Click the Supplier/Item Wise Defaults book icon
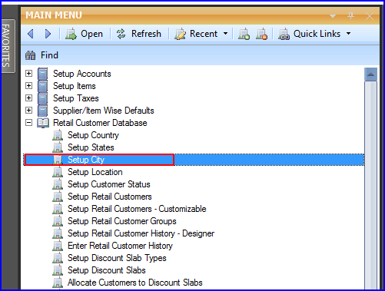The height and width of the screenshot is (291, 385). click(42, 111)
